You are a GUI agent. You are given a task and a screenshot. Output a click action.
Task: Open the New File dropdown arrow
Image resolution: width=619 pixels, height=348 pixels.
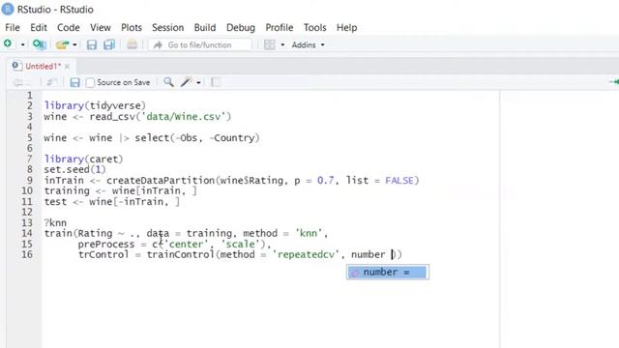[22, 44]
